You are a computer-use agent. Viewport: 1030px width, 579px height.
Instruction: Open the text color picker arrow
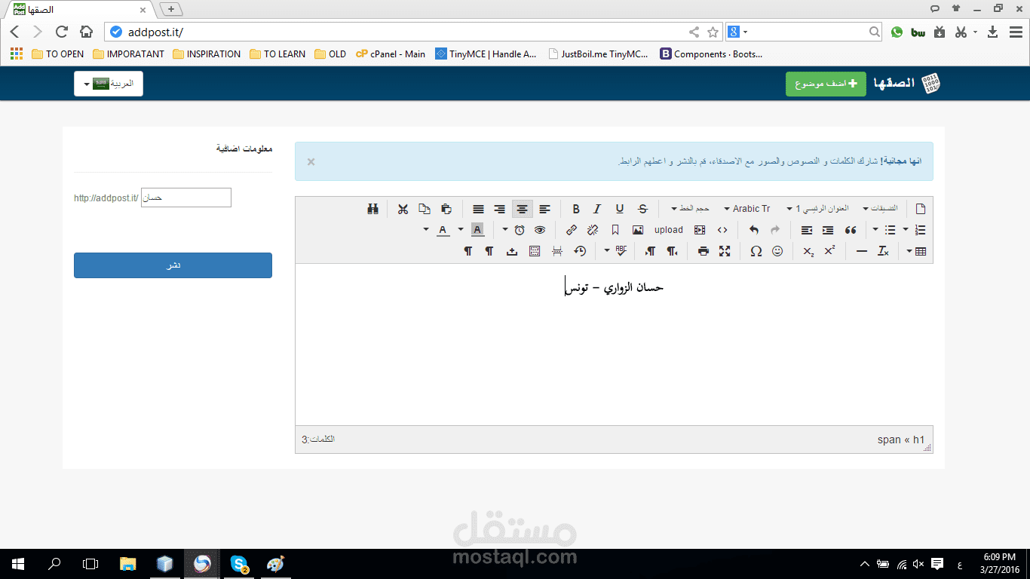coord(426,230)
